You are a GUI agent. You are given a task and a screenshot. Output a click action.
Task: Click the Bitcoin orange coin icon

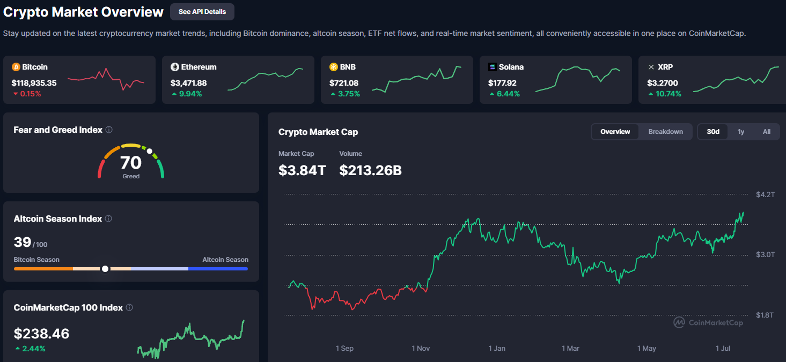coord(16,67)
